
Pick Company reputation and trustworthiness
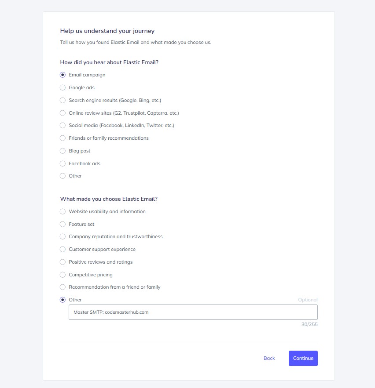pos(62,236)
